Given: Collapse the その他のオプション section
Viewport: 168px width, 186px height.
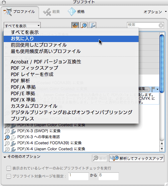Looking at the screenshot, I should (5, 157).
